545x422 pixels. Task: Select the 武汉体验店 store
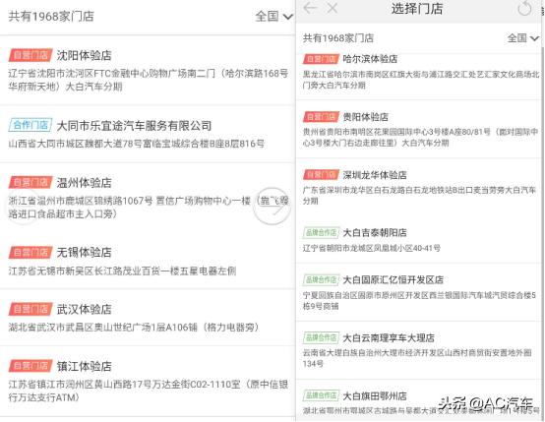pyautogui.click(x=148, y=318)
